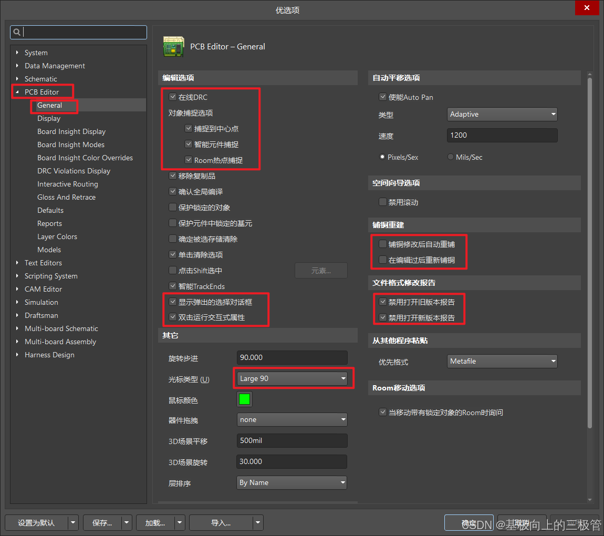Click the green cursor color swatch
This screenshot has width=604, height=536.
click(x=245, y=399)
